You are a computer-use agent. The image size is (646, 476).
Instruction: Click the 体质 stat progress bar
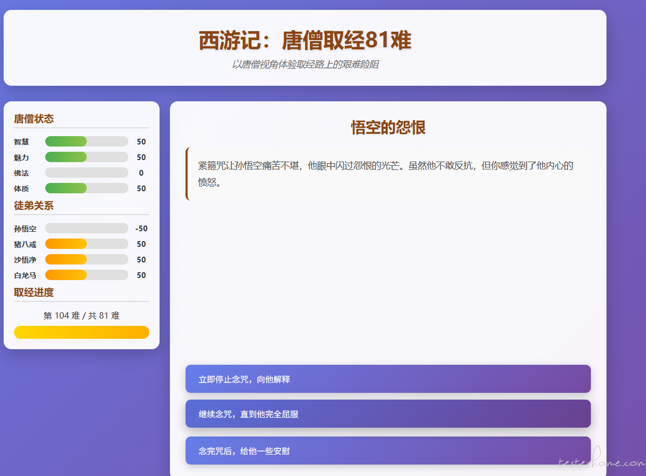click(x=87, y=188)
